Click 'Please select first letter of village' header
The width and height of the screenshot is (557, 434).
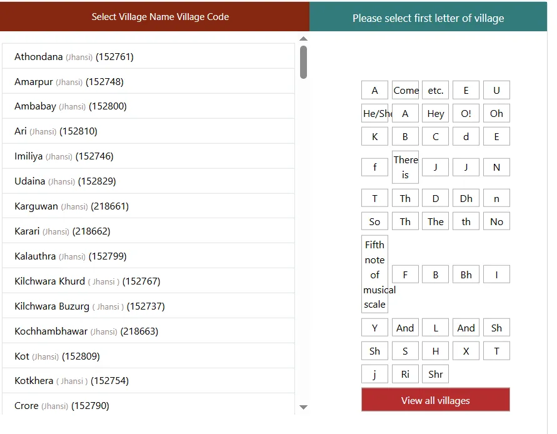[428, 18]
